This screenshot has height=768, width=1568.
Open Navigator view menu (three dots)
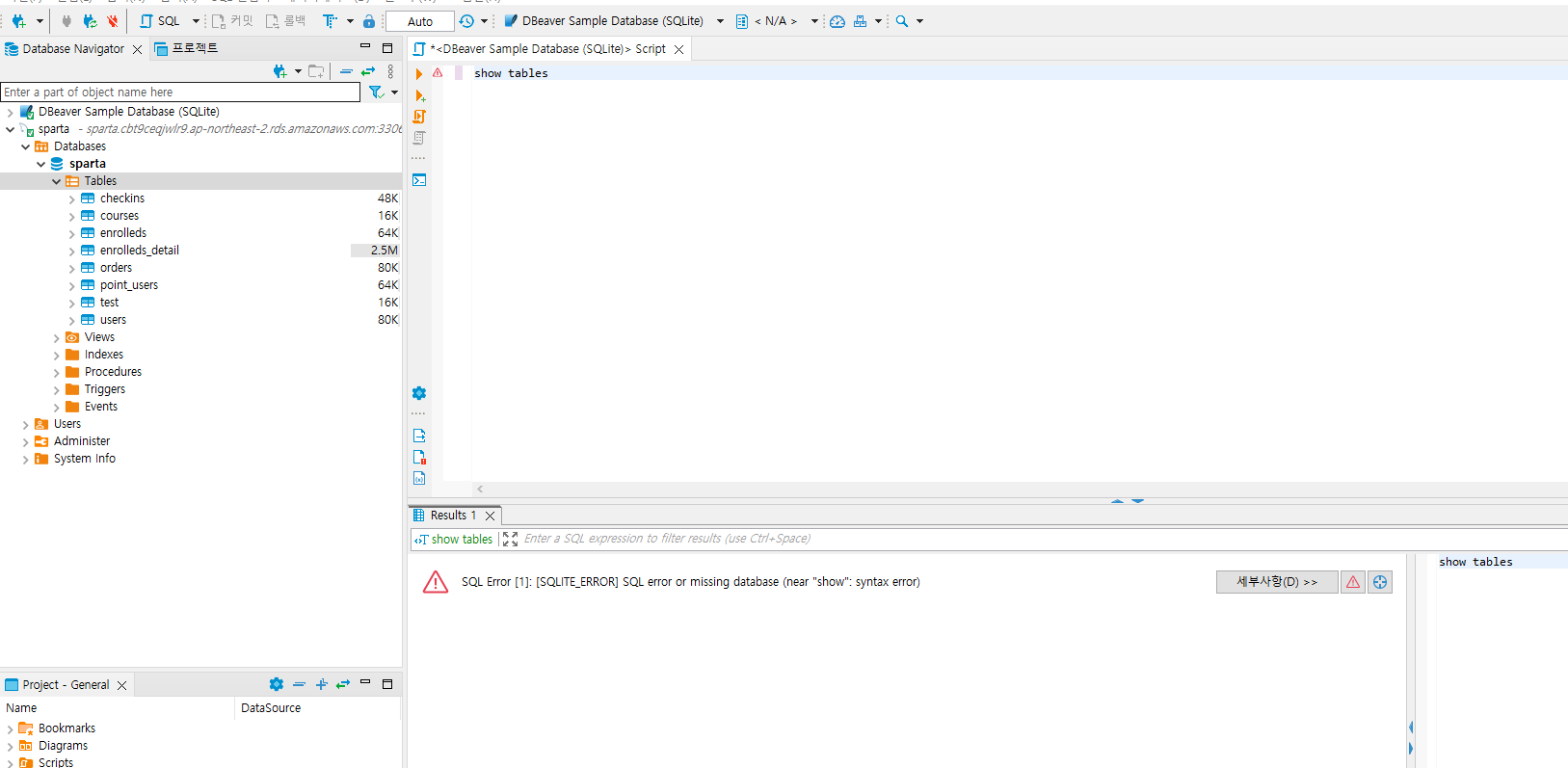(390, 71)
